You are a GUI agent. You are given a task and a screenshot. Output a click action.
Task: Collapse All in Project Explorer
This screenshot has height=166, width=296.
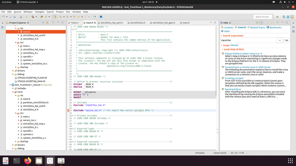pos(43,22)
